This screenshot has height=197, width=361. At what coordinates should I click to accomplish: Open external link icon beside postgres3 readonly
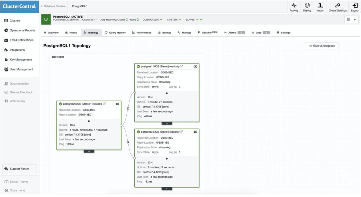click(x=182, y=132)
